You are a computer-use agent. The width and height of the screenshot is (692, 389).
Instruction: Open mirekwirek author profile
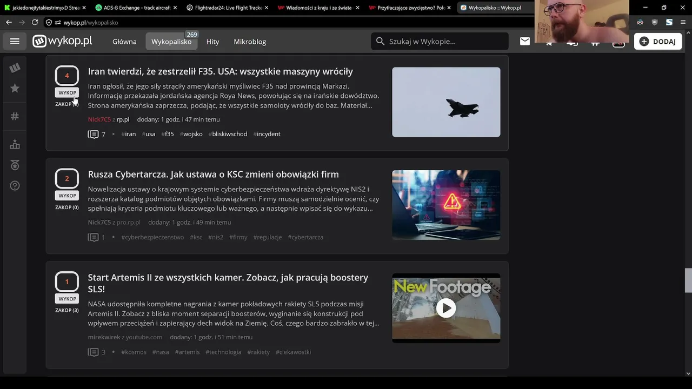coord(104,337)
